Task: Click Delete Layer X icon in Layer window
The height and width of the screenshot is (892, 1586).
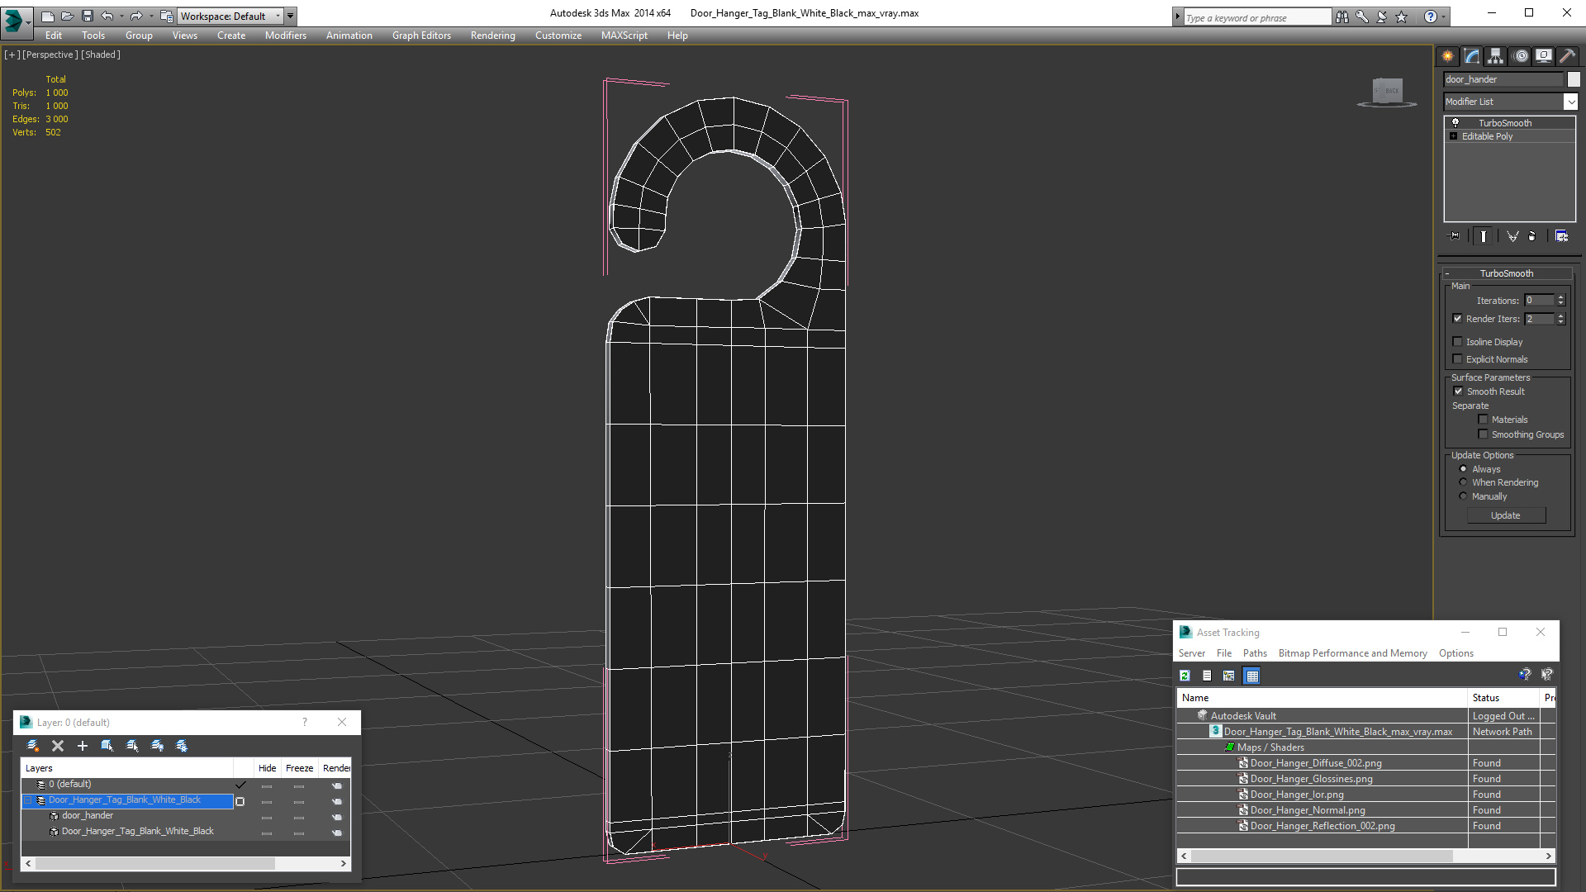Action: [x=58, y=746]
